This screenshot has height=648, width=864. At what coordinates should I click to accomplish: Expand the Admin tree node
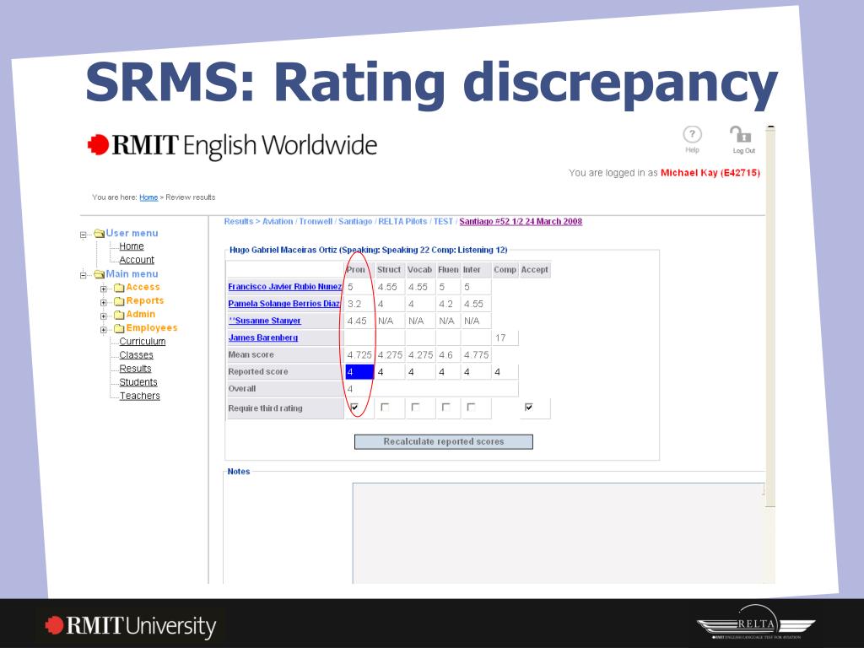[x=103, y=316]
